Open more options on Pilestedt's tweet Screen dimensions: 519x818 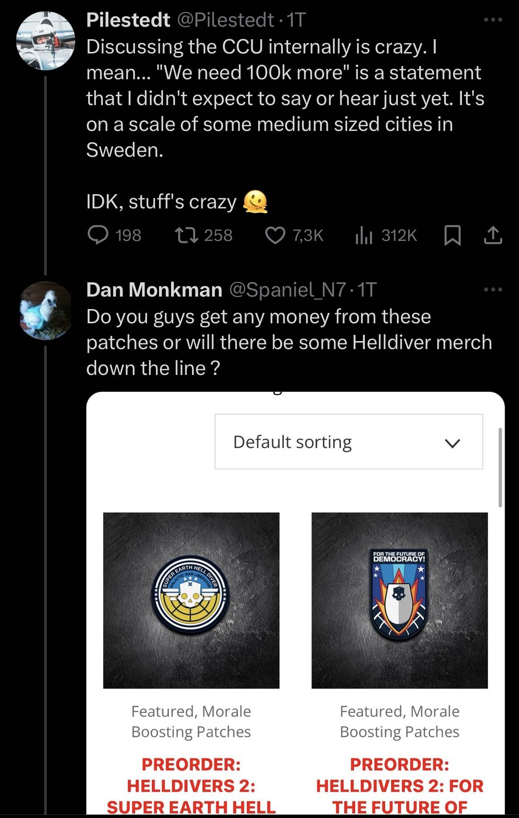tap(493, 20)
